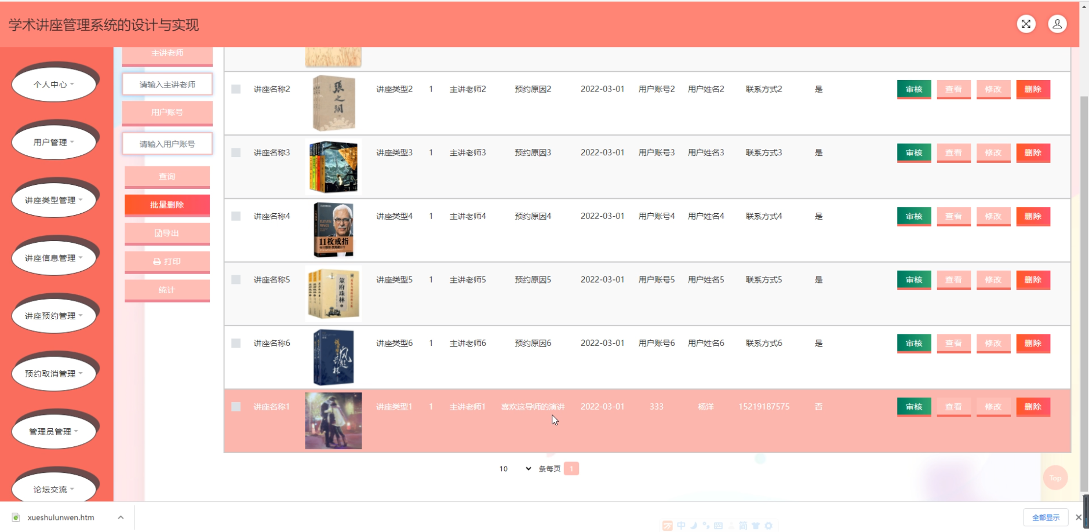The image size is (1089, 532).
Task: Open book cover thumbnail of 讲座名称2
Action: (333, 103)
